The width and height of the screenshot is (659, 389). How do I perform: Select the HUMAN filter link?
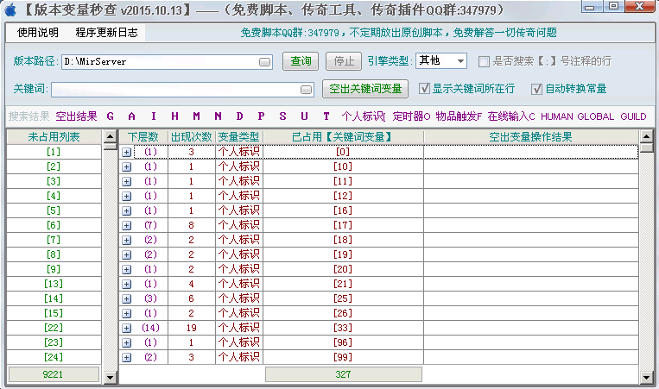pos(557,116)
